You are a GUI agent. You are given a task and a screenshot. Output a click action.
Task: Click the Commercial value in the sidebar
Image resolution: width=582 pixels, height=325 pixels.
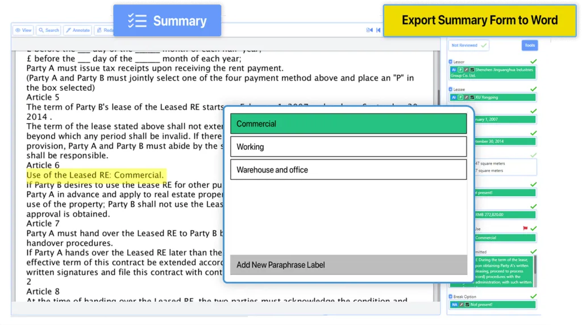pos(505,238)
